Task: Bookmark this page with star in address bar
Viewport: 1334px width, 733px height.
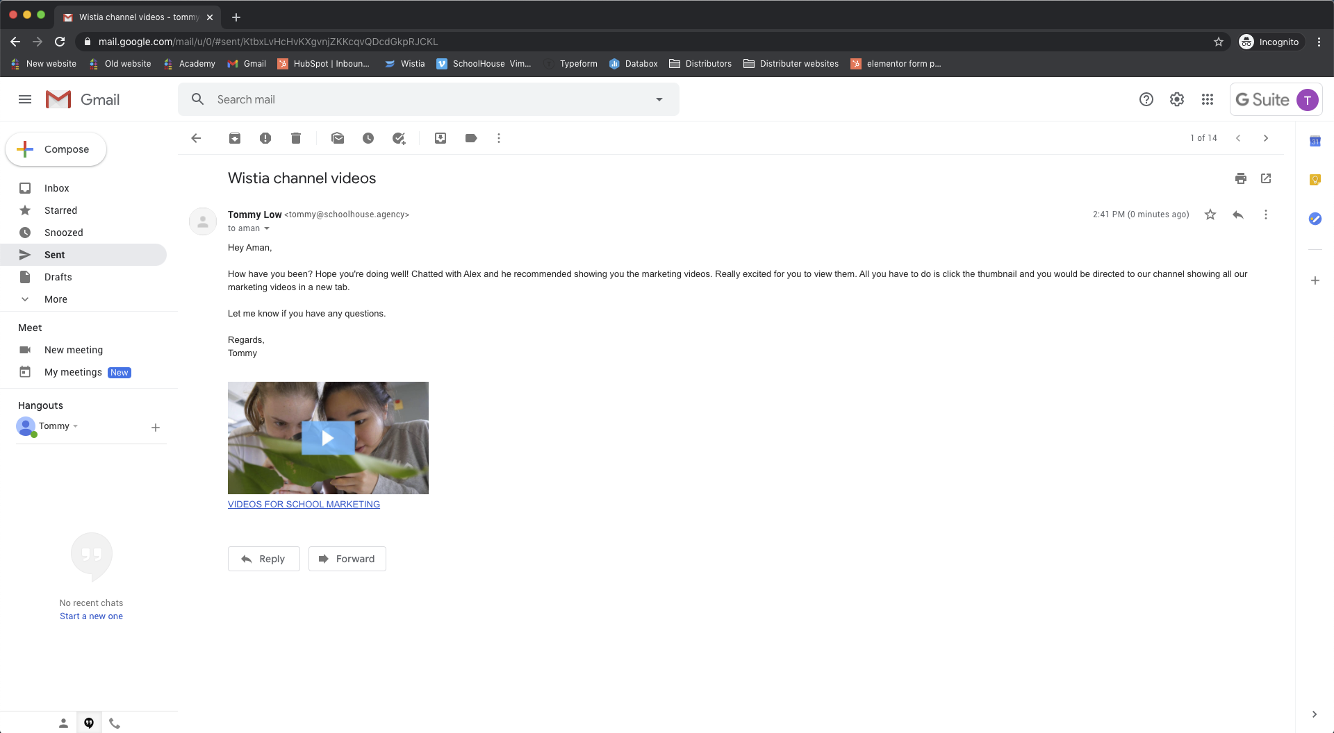Action: point(1219,42)
